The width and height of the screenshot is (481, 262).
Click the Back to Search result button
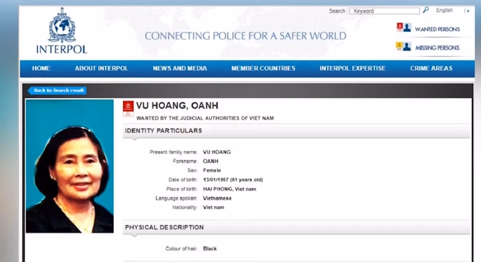pos(57,91)
